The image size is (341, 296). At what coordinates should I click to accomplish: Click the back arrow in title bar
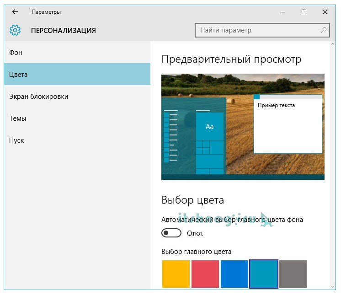pos(15,12)
